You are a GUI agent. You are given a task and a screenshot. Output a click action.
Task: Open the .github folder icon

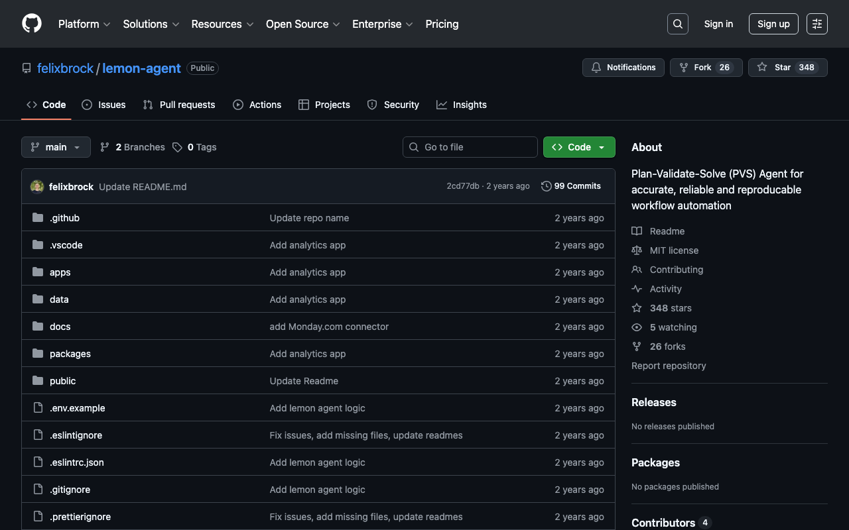tap(38, 218)
